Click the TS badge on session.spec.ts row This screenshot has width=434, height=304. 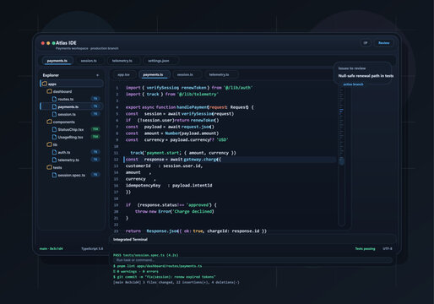pyautogui.click(x=95, y=175)
